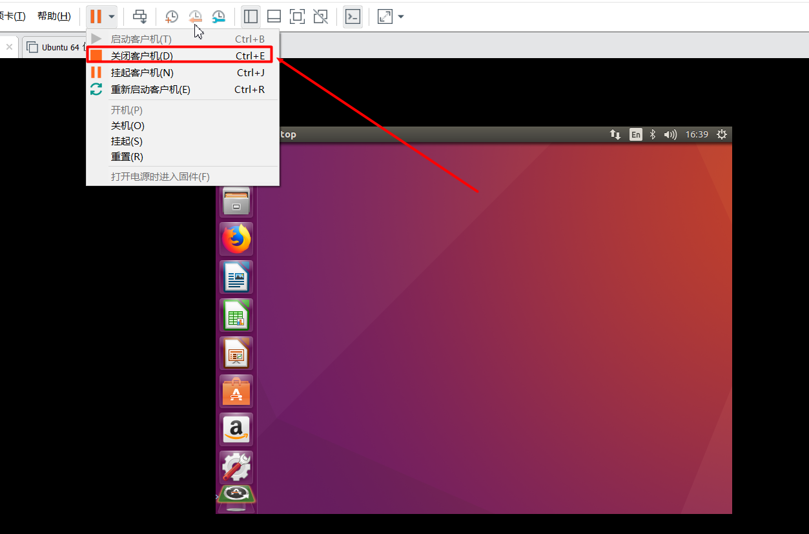Click the send Ctrl+Alt+Del toolbar icon
The height and width of the screenshot is (534, 809).
pos(139,16)
